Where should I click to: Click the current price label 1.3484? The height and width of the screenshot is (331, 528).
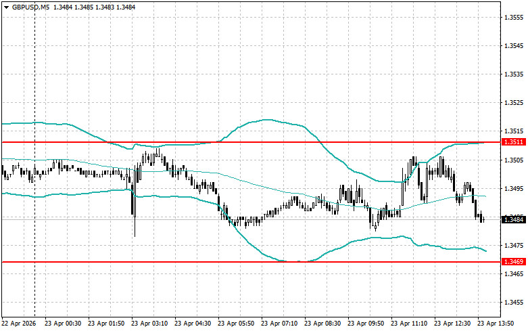click(x=514, y=220)
